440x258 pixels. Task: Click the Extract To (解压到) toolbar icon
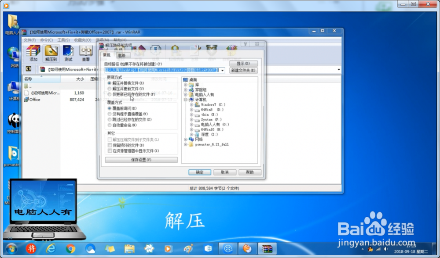pos(50,52)
